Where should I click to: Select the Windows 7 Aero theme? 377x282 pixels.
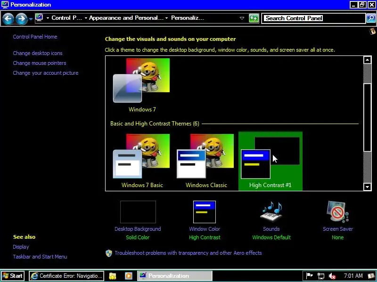(142, 85)
